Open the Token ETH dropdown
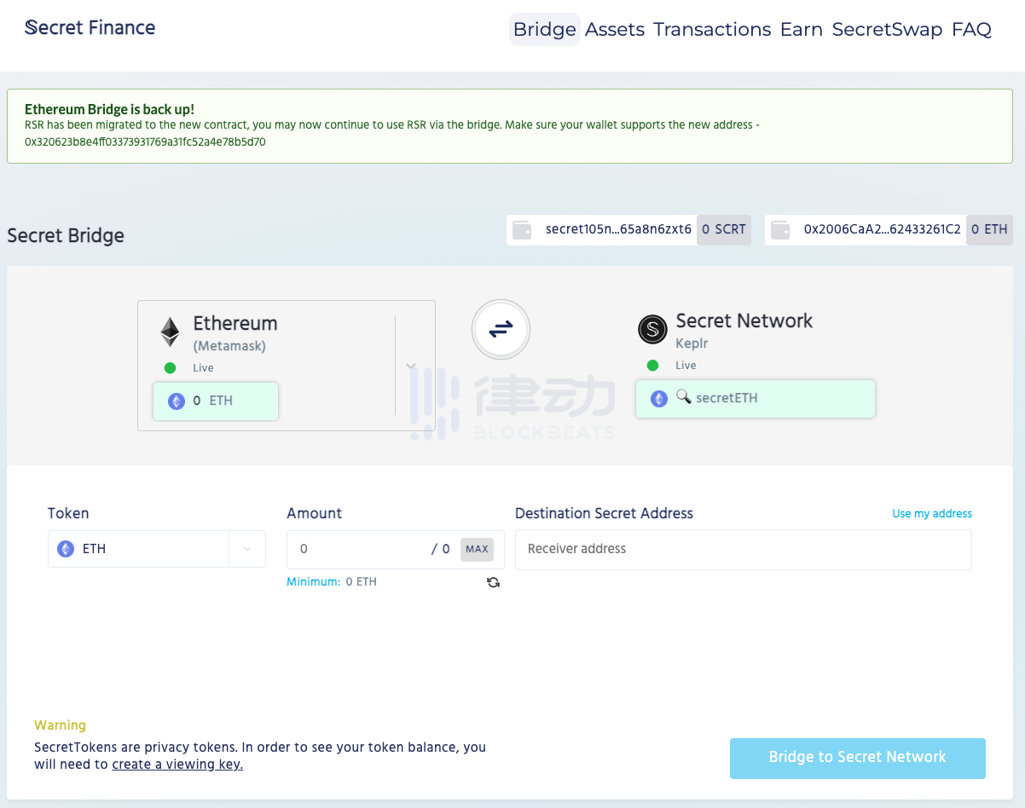This screenshot has height=808, width=1025. coord(247,549)
